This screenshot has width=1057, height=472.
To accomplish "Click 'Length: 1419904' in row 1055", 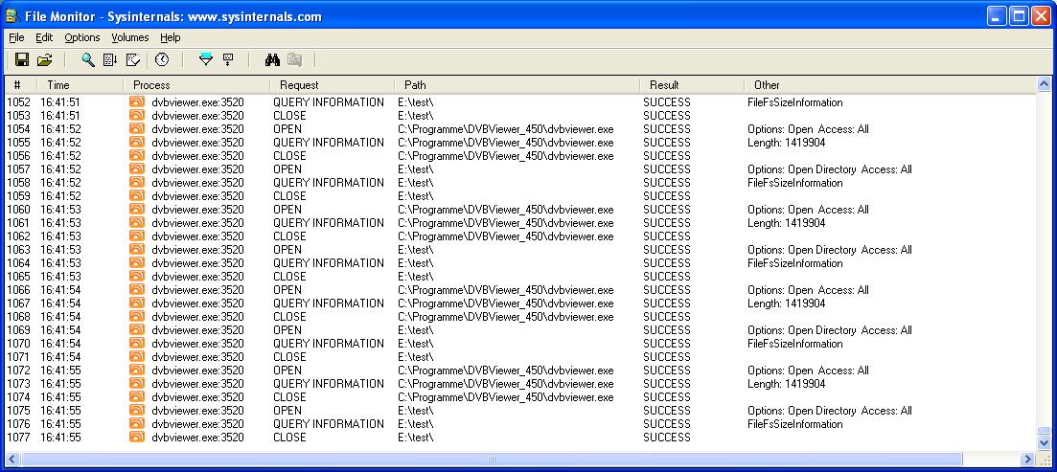I will pyautogui.click(x=786, y=143).
